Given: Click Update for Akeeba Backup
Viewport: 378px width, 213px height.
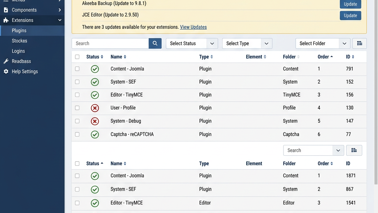Looking at the screenshot, I should pyautogui.click(x=350, y=4).
